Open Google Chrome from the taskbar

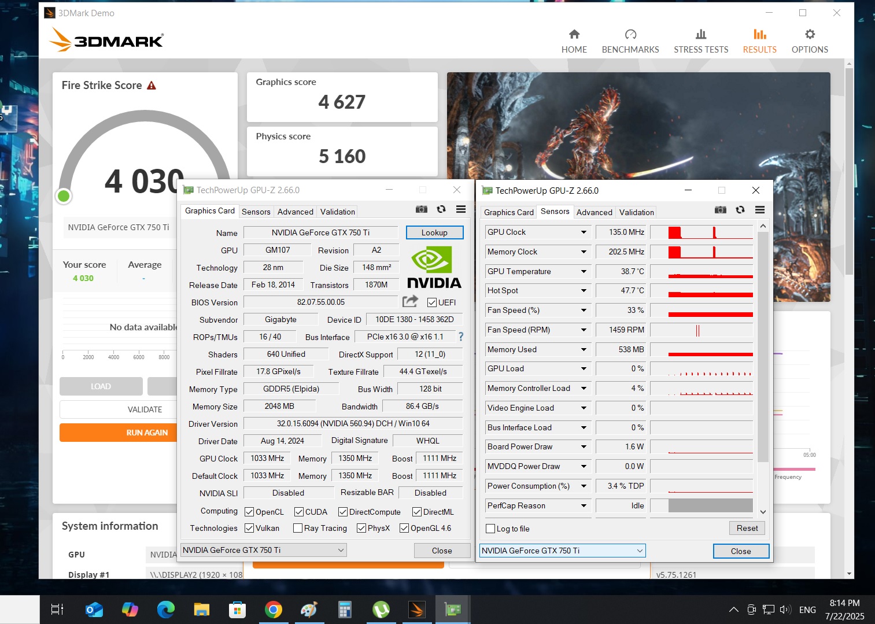coord(273,610)
